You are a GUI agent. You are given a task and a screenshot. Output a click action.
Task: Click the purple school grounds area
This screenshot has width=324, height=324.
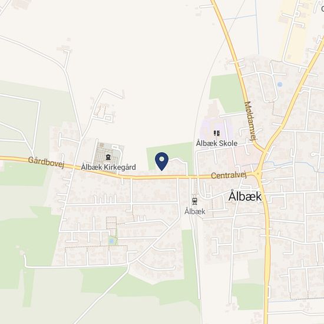tap(216, 130)
